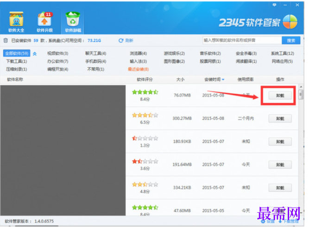Viewport: 309px width, 228px height.
Task: Select 游戏娱乐(2) category
Action: [x=174, y=53]
